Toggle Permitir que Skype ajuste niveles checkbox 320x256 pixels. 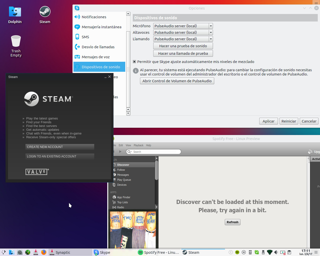click(x=134, y=62)
